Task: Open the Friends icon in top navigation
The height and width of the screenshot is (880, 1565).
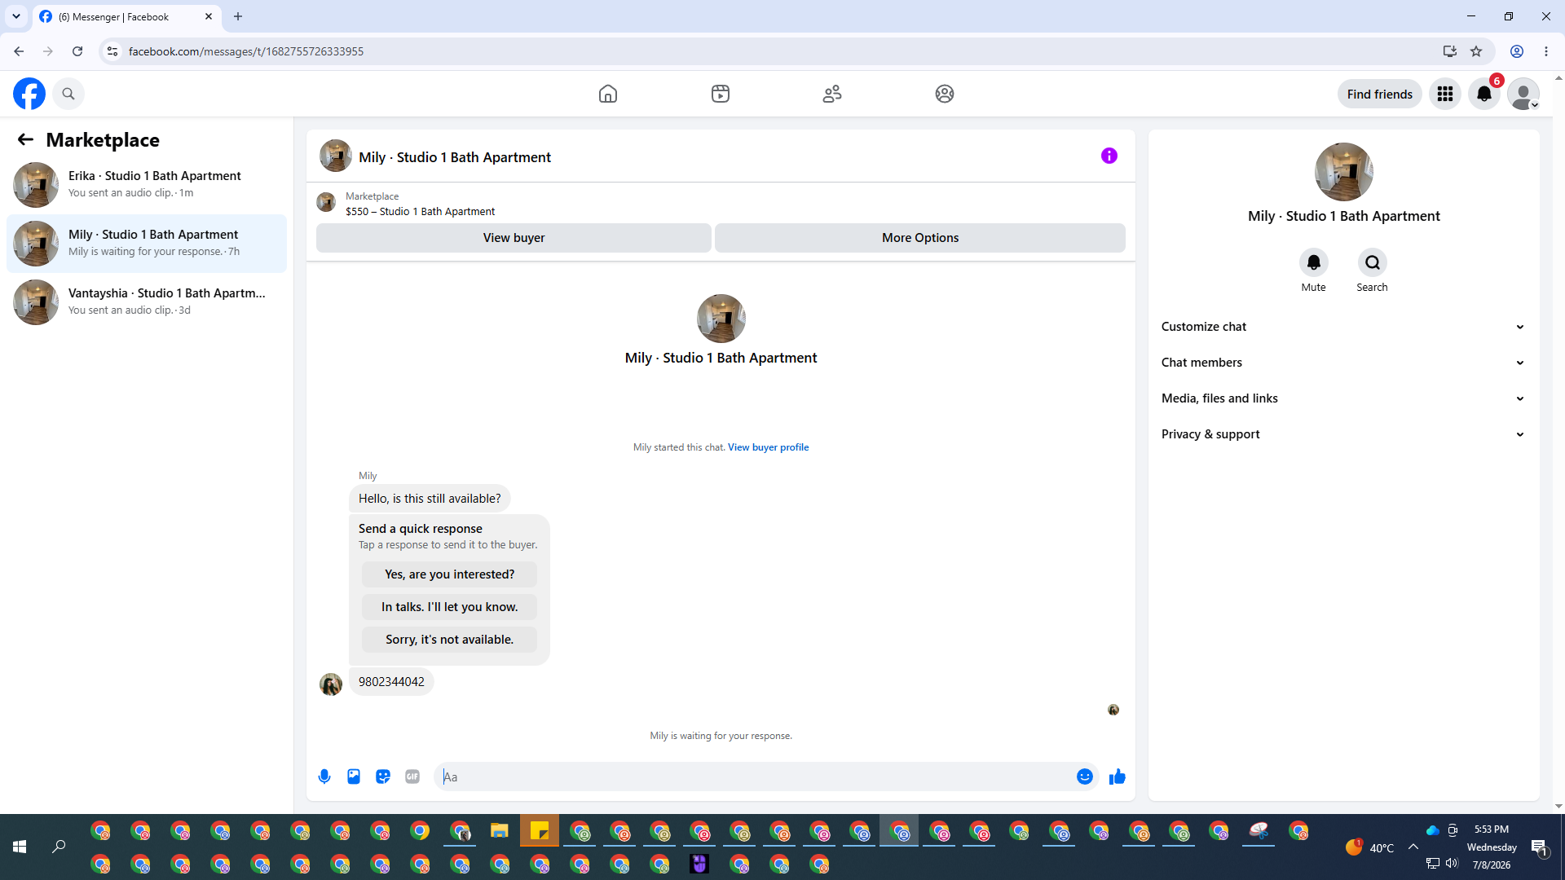Action: coord(832,94)
